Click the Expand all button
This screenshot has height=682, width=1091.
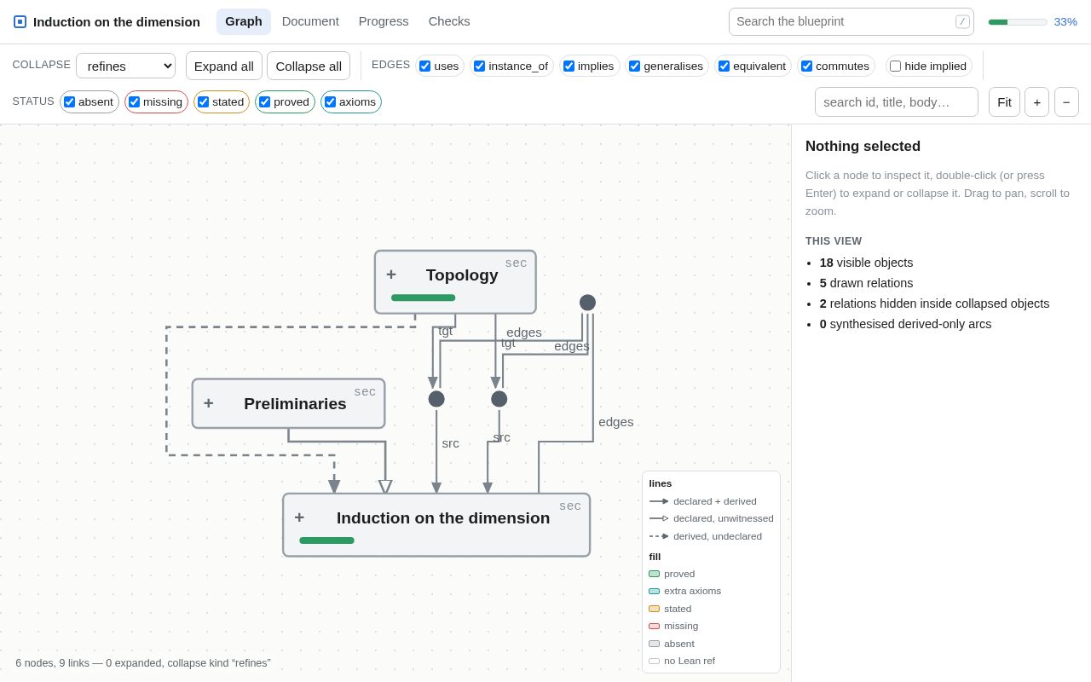pos(224,66)
